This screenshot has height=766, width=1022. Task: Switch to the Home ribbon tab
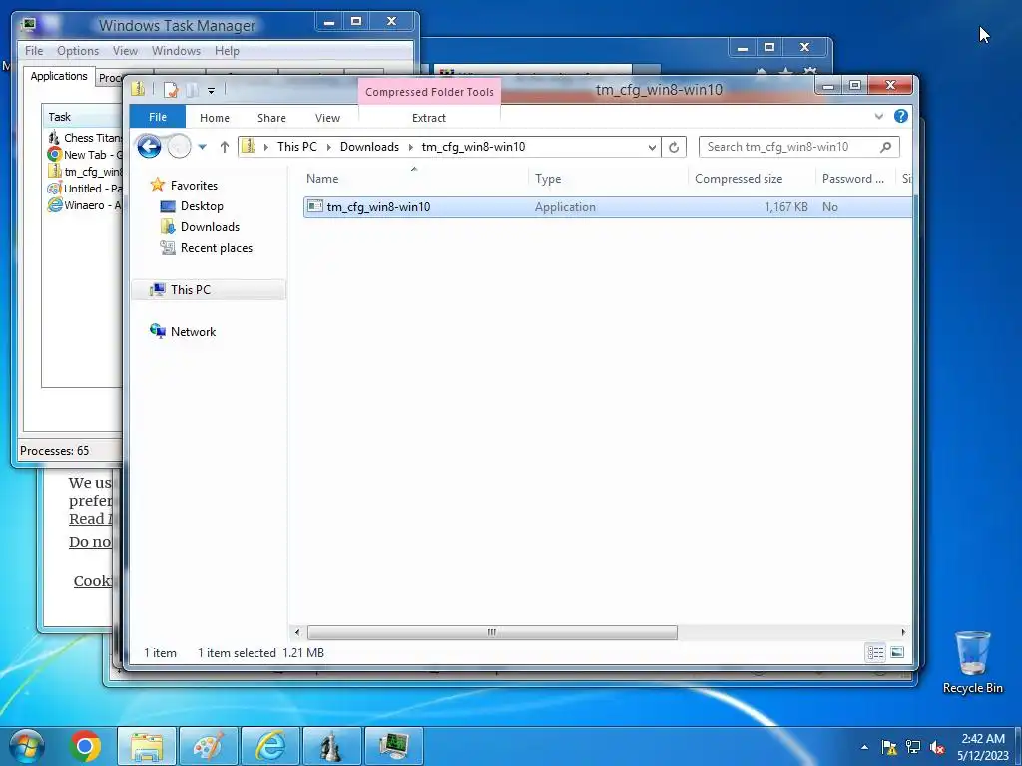click(x=215, y=118)
